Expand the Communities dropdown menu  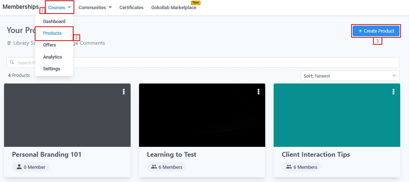(95, 7)
